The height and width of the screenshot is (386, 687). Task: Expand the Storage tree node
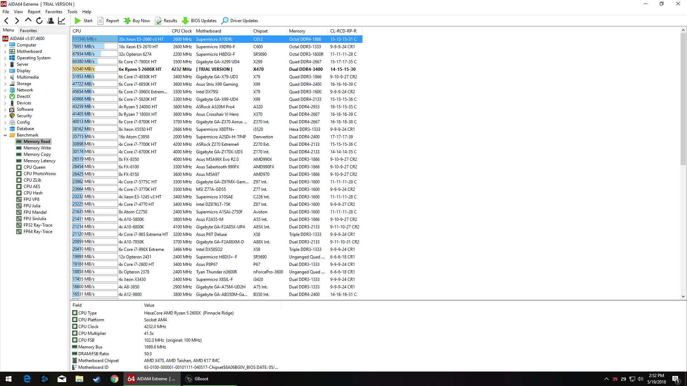(5, 84)
